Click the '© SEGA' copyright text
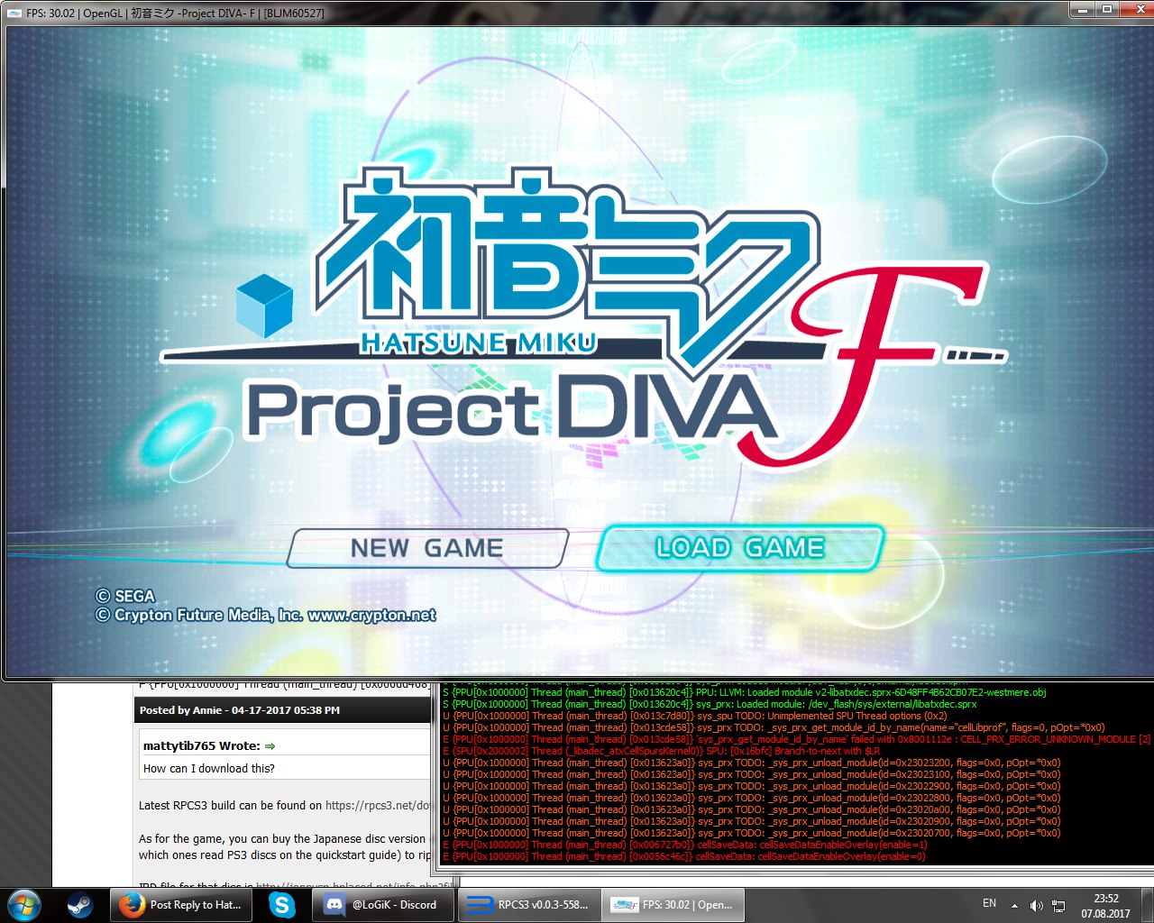Screen dimensions: 1154x923 pyautogui.click(x=125, y=596)
